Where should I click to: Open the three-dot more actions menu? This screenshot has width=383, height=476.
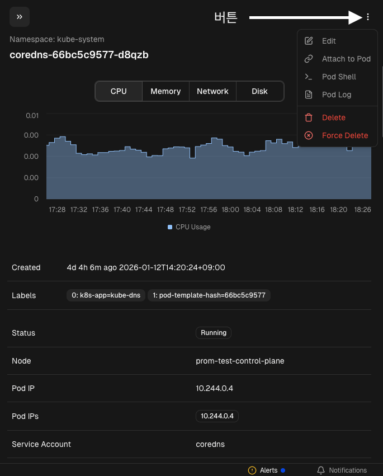368,17
